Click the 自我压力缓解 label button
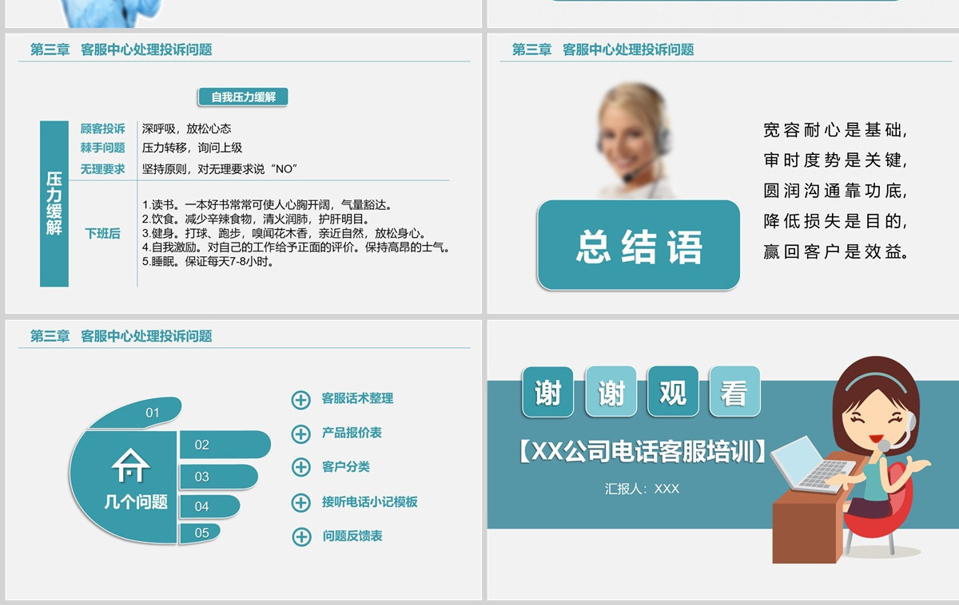Image resolution: width=959 pixels, height=605 pixels. point(243,97)
